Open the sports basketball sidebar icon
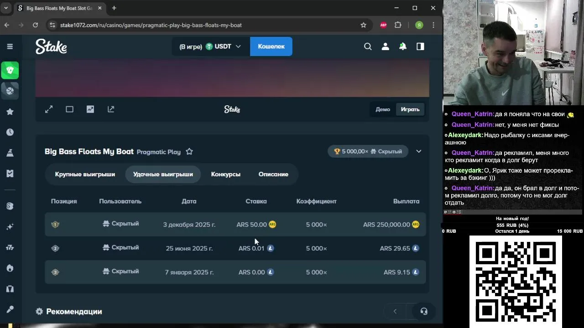Viewport: 584px width, 328px height. (10, 91)
